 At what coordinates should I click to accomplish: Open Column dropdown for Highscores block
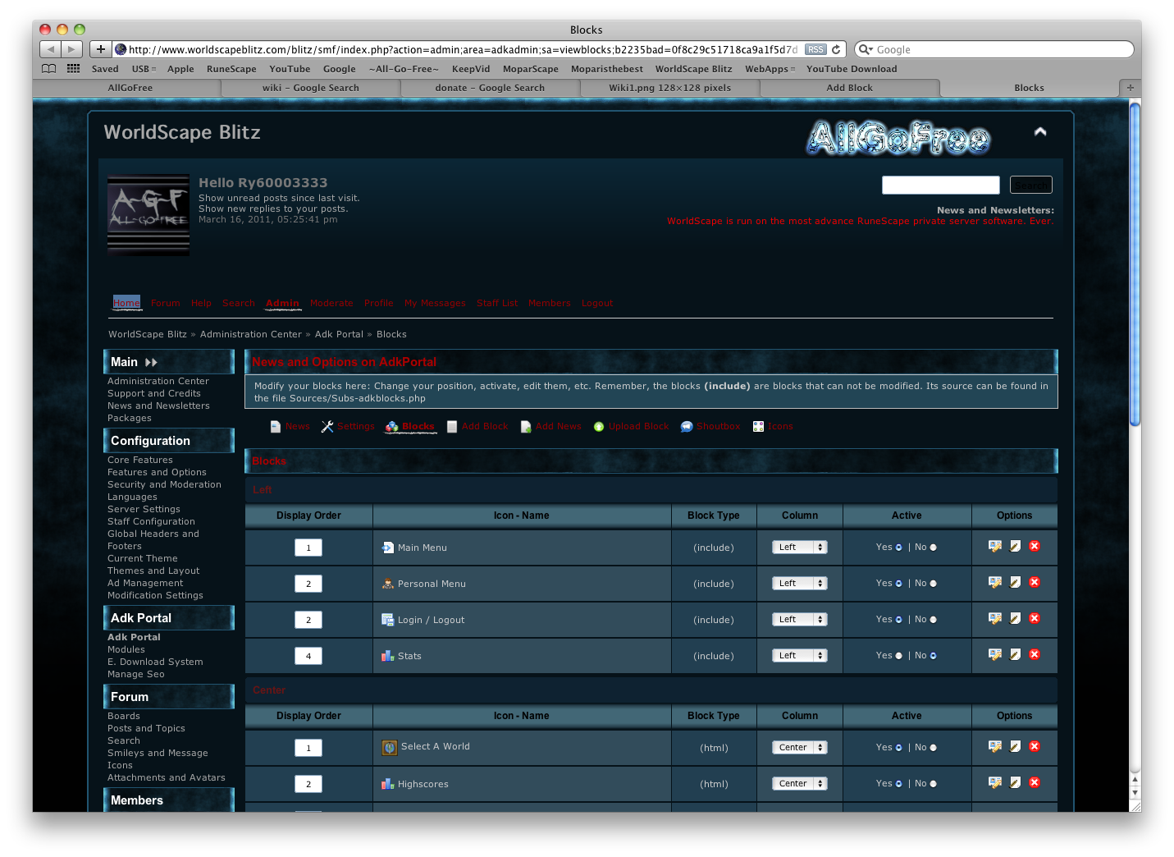click(x=799, y=784)
